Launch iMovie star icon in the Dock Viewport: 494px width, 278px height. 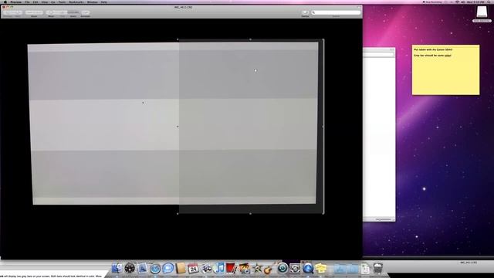pyautogui.click(x=257, y=269)
